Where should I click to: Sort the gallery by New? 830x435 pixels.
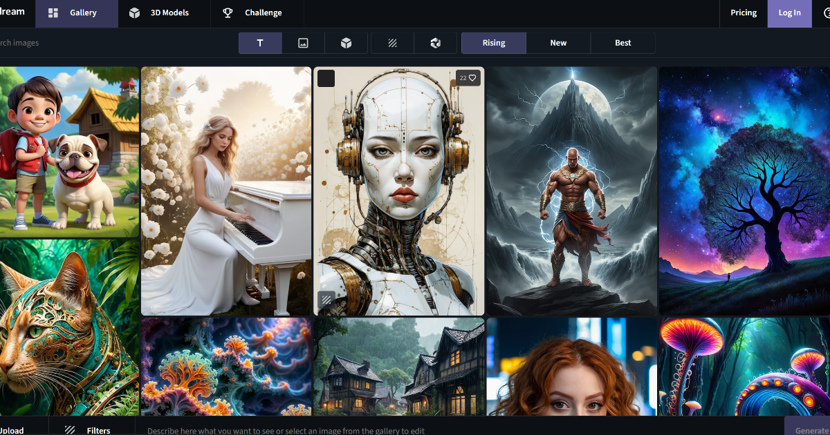coord(558,43)
